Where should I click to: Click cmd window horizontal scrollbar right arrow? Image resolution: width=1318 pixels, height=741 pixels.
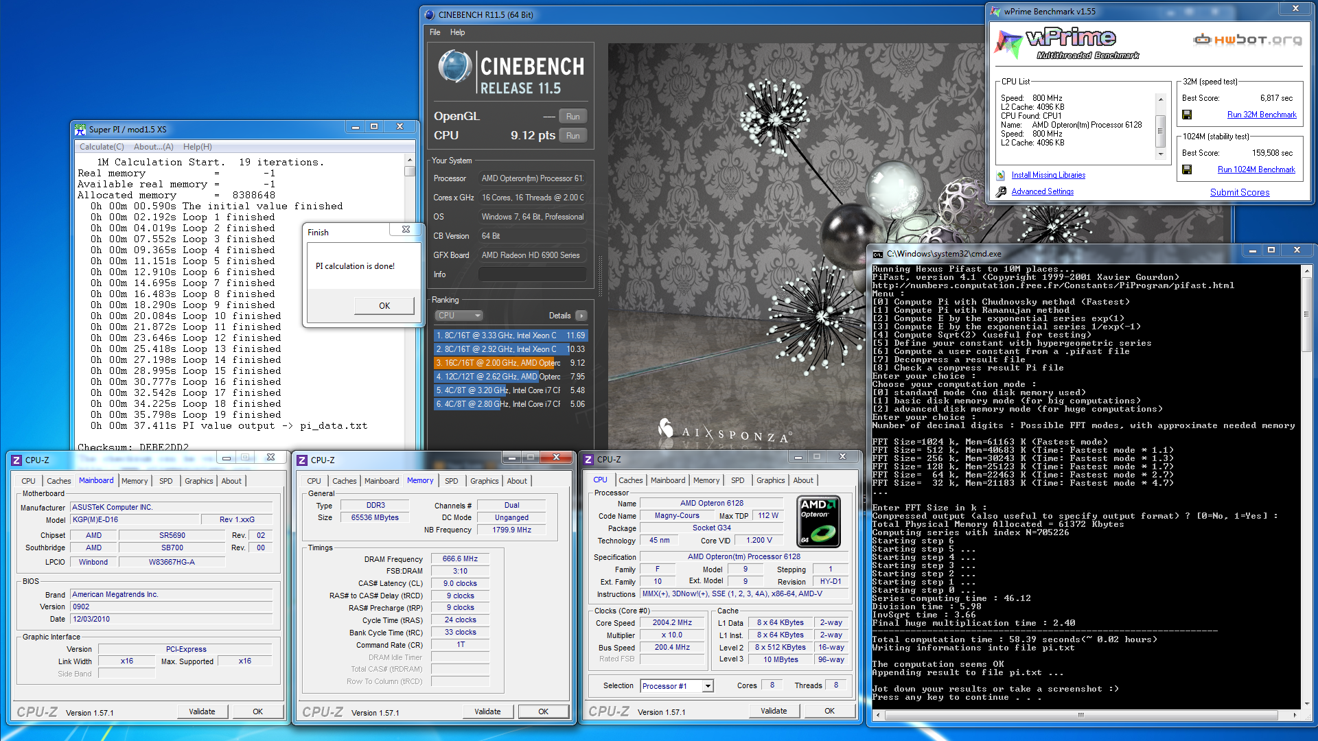[x=1295, y=715]
